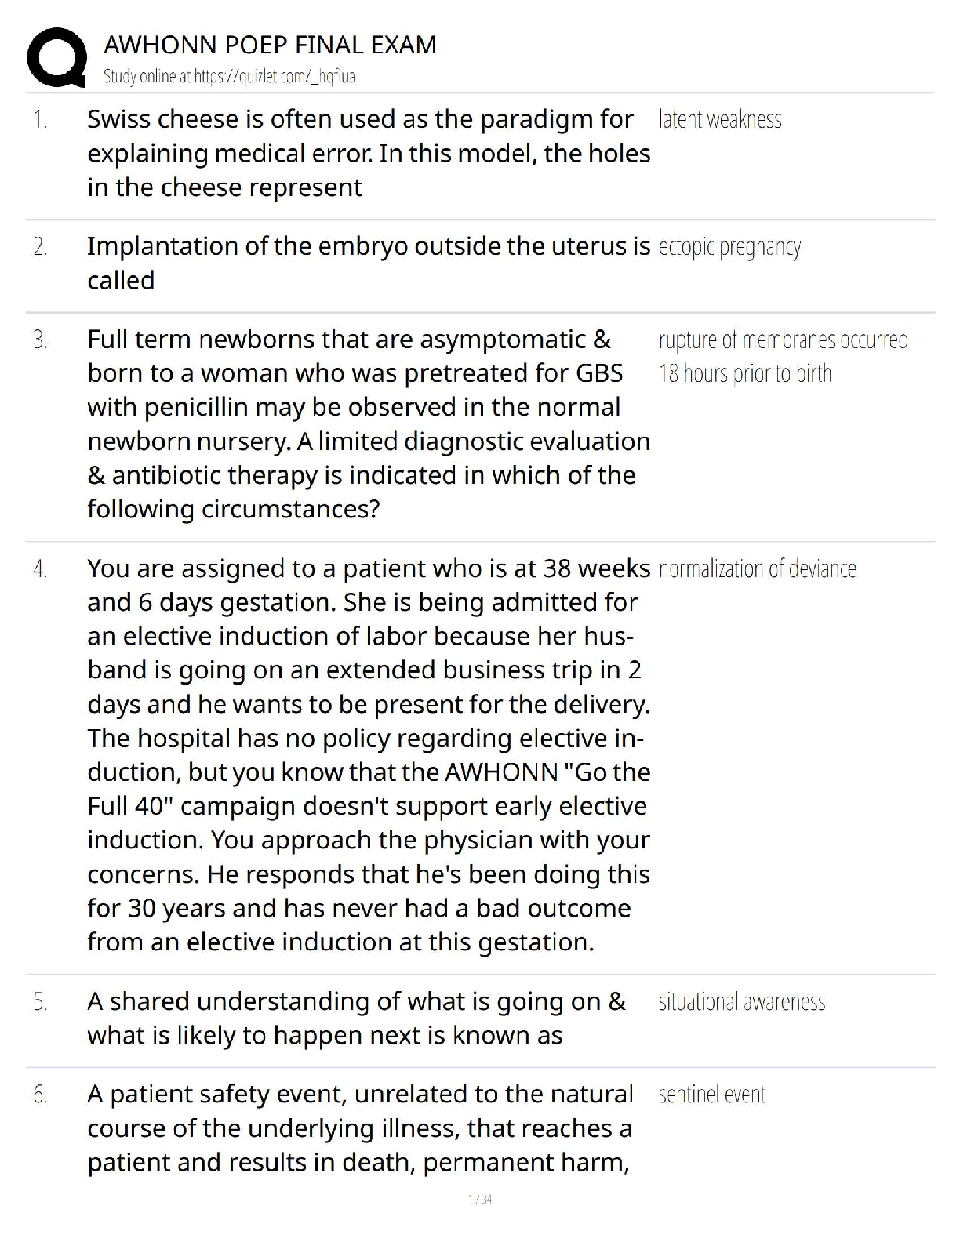Click the patient safety event question
This screenshot has width=960, height=1242.
click(361, 1128)
